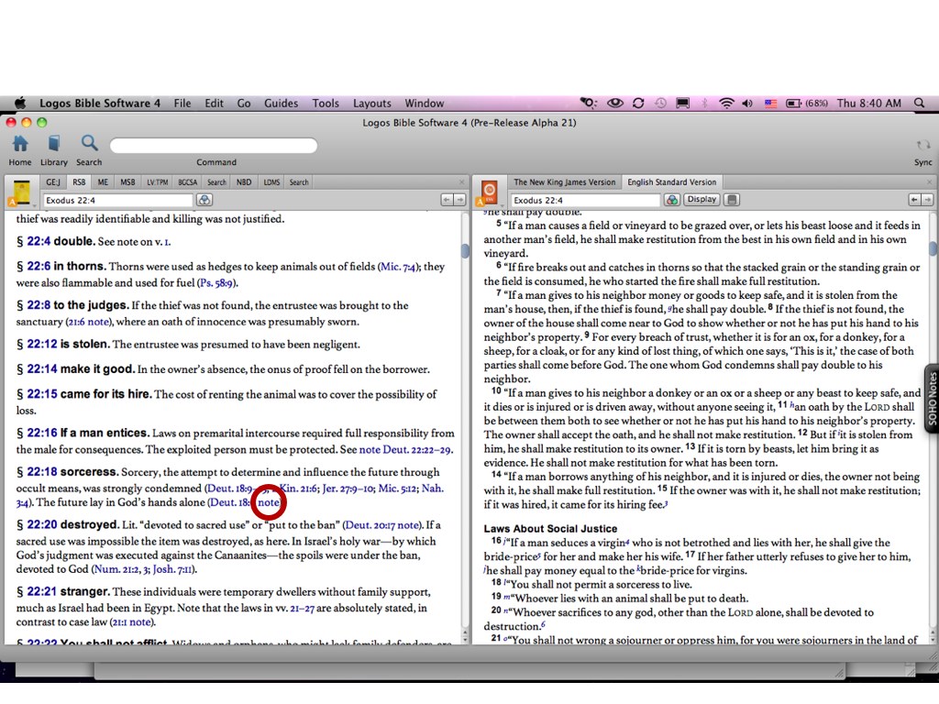Switch to the ME tab
Image resolution: width=939 pixels, height=704 pixels.
(x=103, y=182)
